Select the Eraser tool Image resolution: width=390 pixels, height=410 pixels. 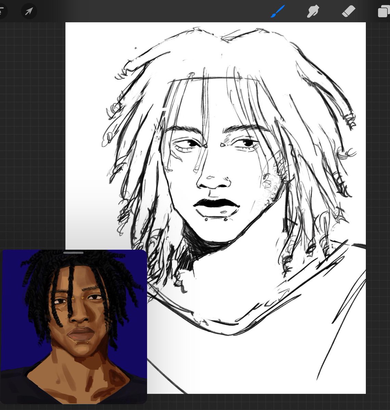tap(349, 12)
